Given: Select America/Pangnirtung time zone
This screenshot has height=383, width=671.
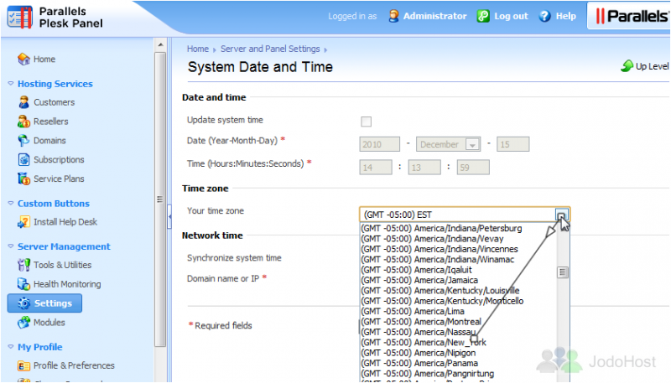Looking at the screenshot, I should pyautogui.click(x=458, y=374).
